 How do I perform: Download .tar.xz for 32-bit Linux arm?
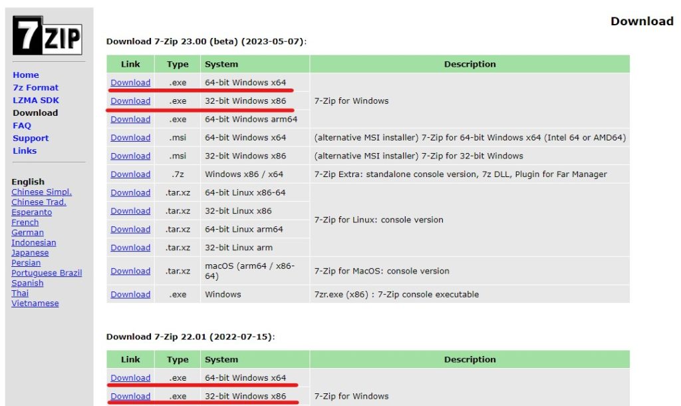pyautogui.click(x=130, y=248)
